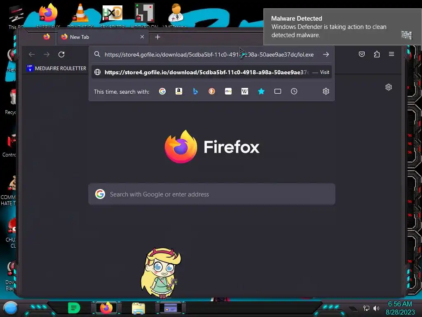Search open tabs using the tabs icon

tap(278, 91)
